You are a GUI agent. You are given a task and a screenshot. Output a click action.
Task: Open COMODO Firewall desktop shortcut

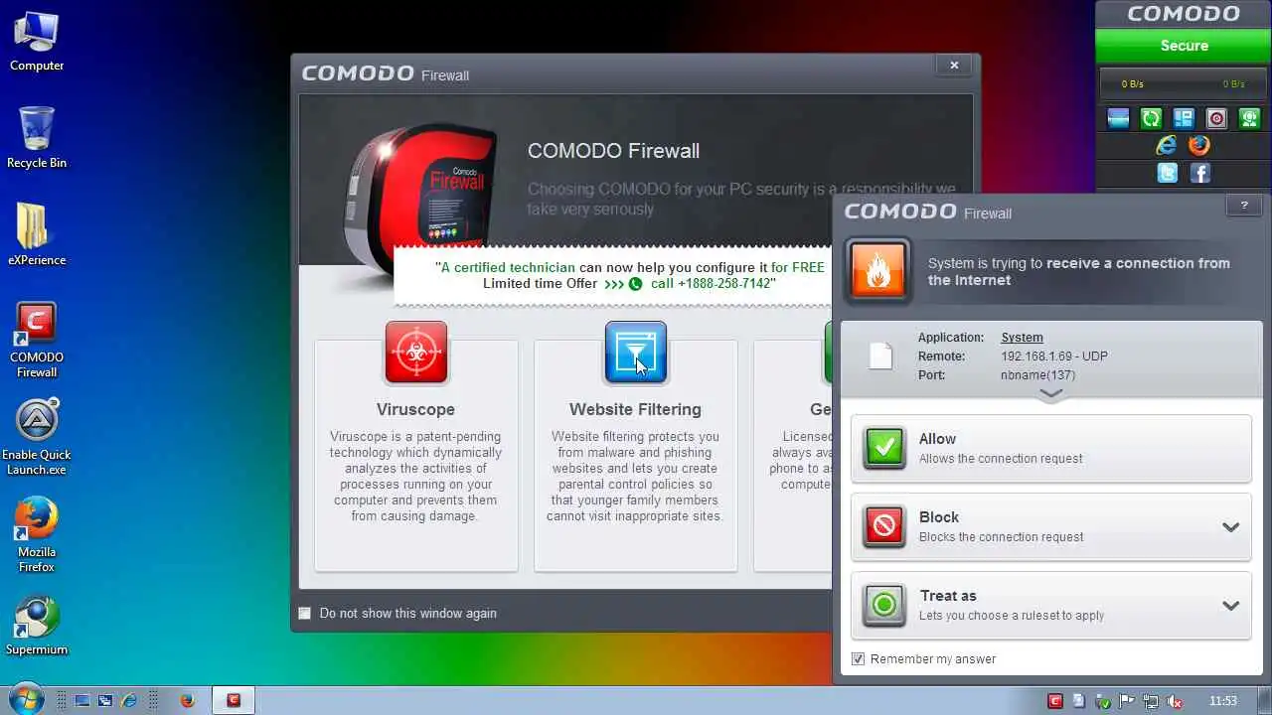point(37,341)
